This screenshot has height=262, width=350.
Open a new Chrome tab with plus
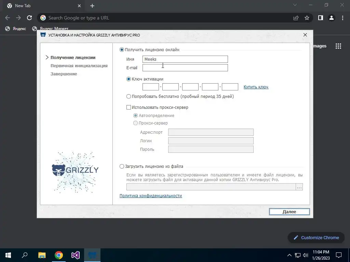92,6
